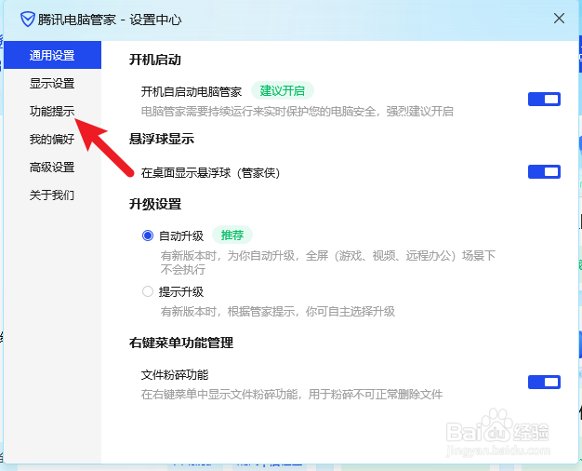This screenshot has width=582, height=471.
Task: Toggle 在桌面显示悬浮球 switch
Action: (544, 172)
